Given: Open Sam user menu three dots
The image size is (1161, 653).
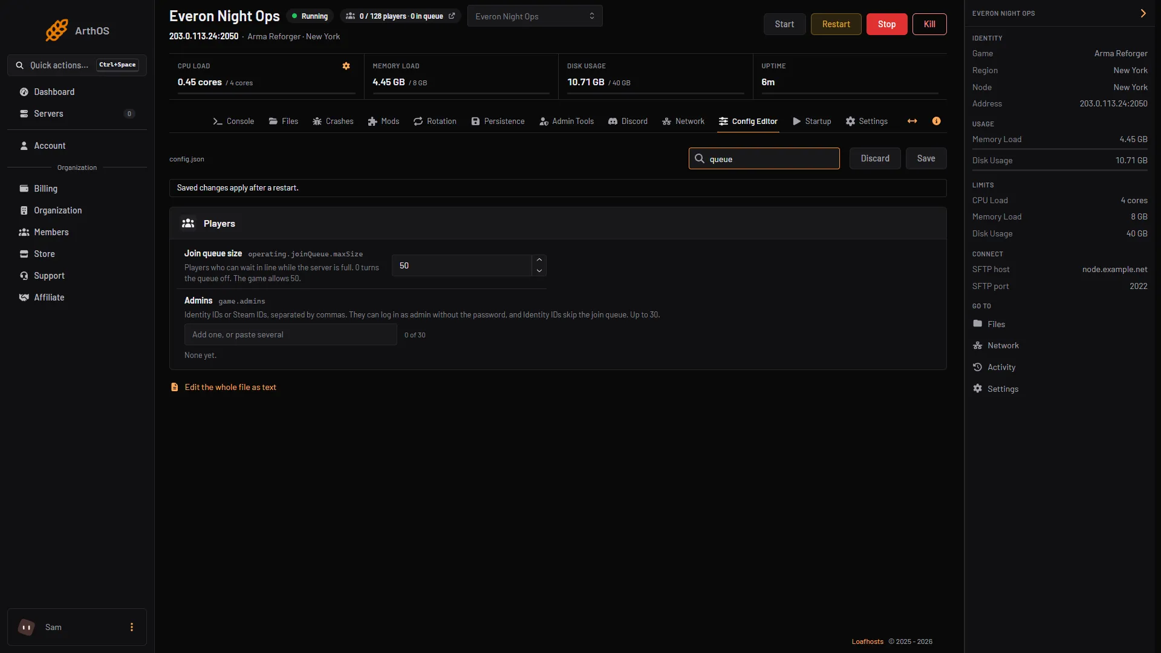Looking at the screenshot, I should [132, 628].
